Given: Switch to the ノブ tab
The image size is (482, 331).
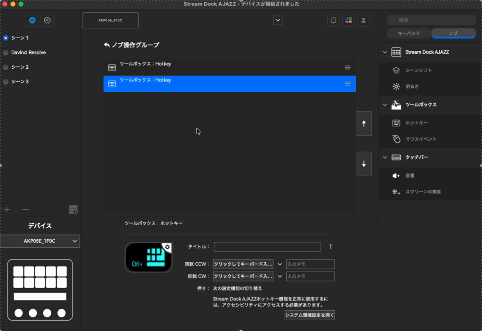Looking at the screenshot, I should [x=453, y=33].
